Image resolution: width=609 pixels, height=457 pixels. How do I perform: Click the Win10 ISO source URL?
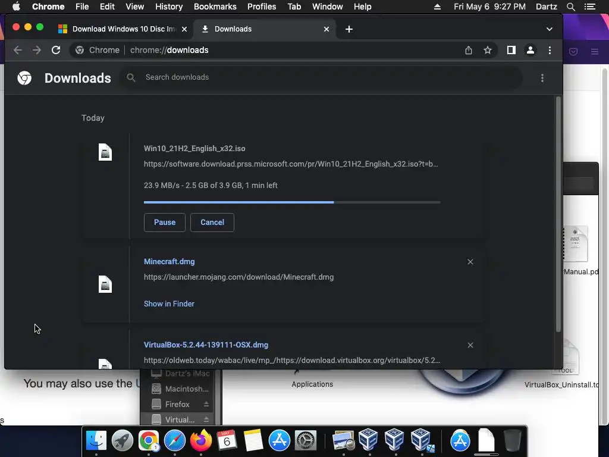click(291, 164)
